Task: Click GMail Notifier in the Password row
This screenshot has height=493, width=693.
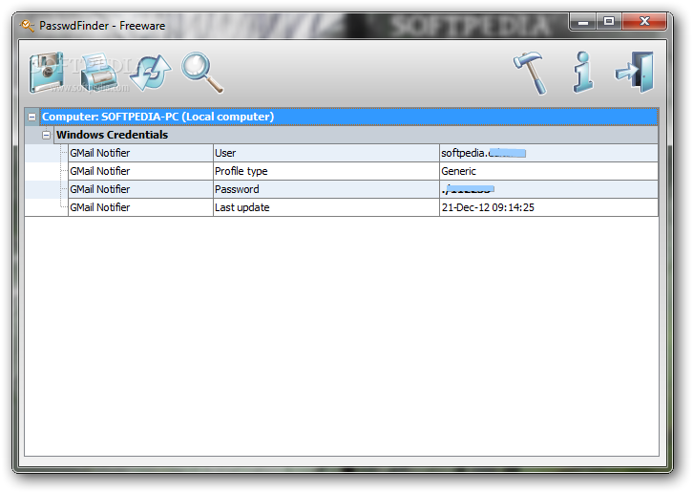Action: pos(140,189)
